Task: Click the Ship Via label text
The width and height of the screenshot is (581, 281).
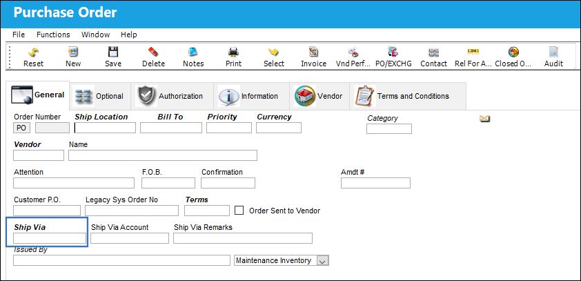Action: click(x=30, y=227)
